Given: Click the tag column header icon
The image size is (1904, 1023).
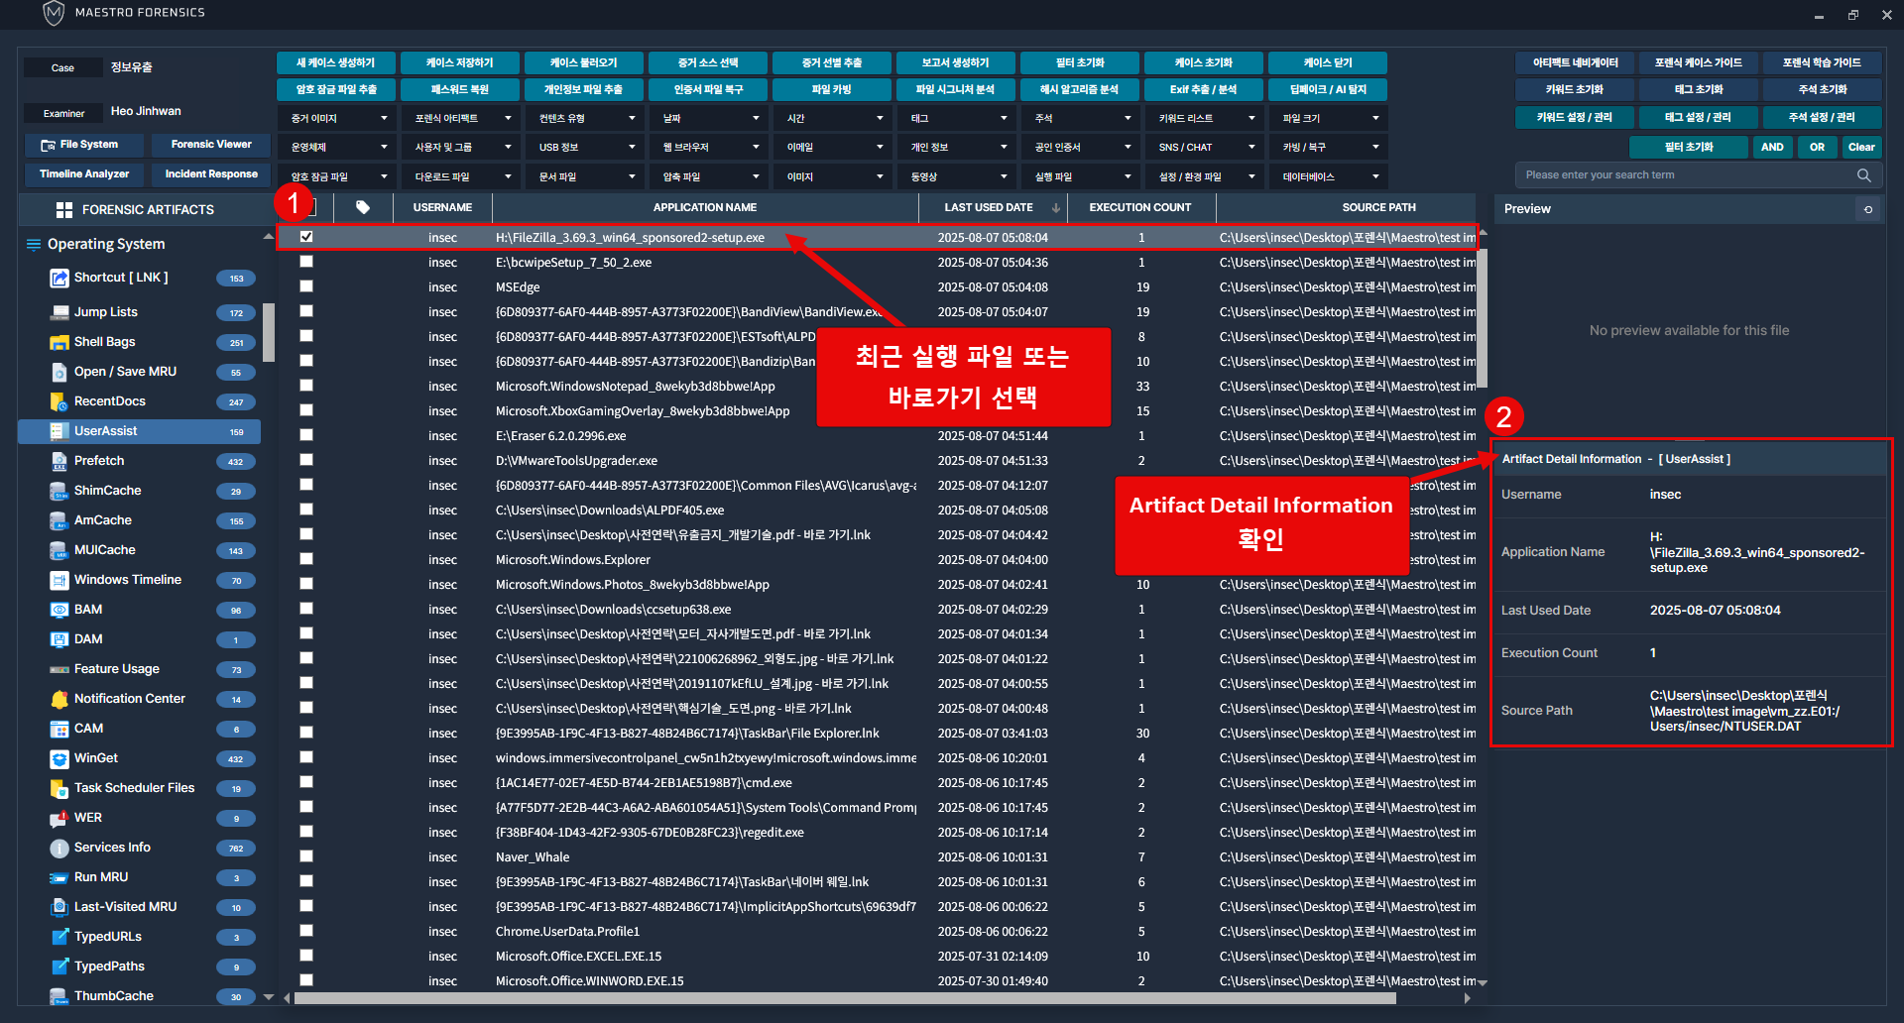Looking at the screenshot, I should point(363,207).
